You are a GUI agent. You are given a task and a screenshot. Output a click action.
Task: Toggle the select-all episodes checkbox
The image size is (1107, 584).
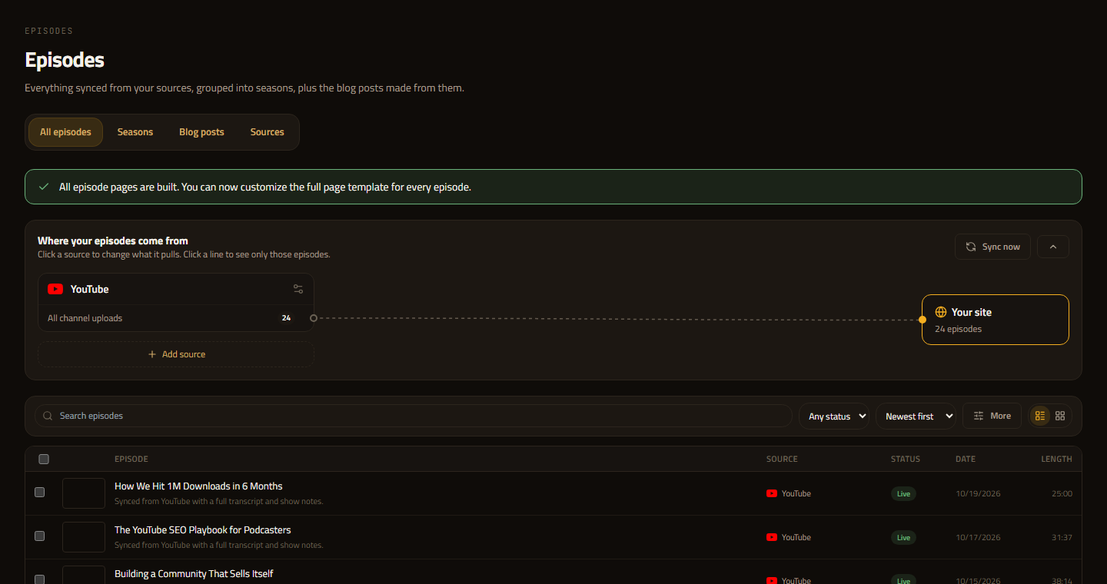point(44,459)
